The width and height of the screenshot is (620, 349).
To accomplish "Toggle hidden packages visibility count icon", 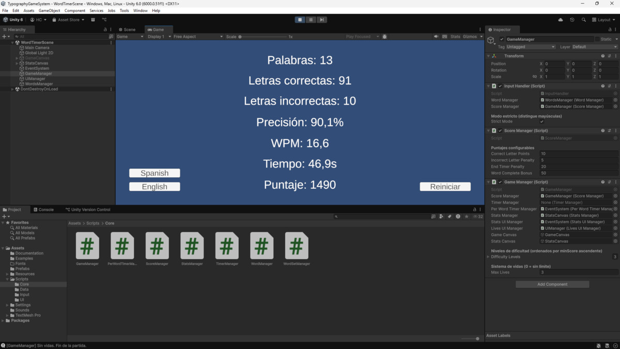I will (x=478, y=217).
